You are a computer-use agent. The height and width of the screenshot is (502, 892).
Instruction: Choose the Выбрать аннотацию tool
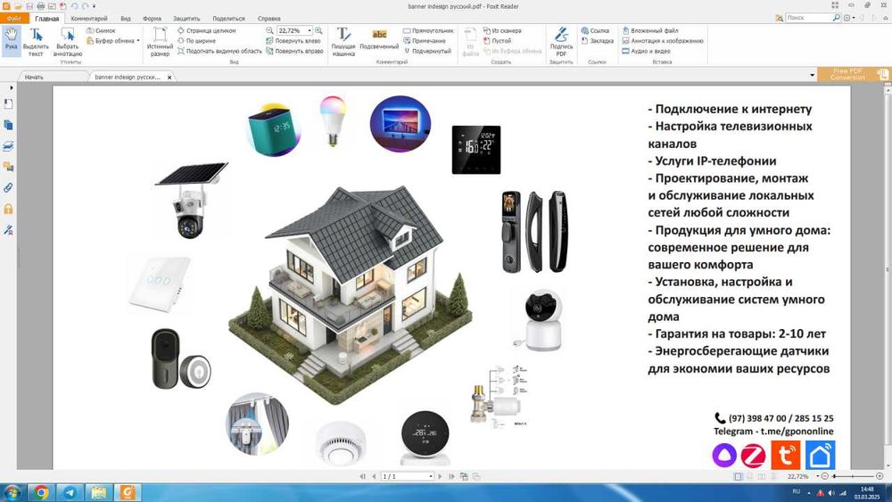pyautogui.click(x=68, y=42)
